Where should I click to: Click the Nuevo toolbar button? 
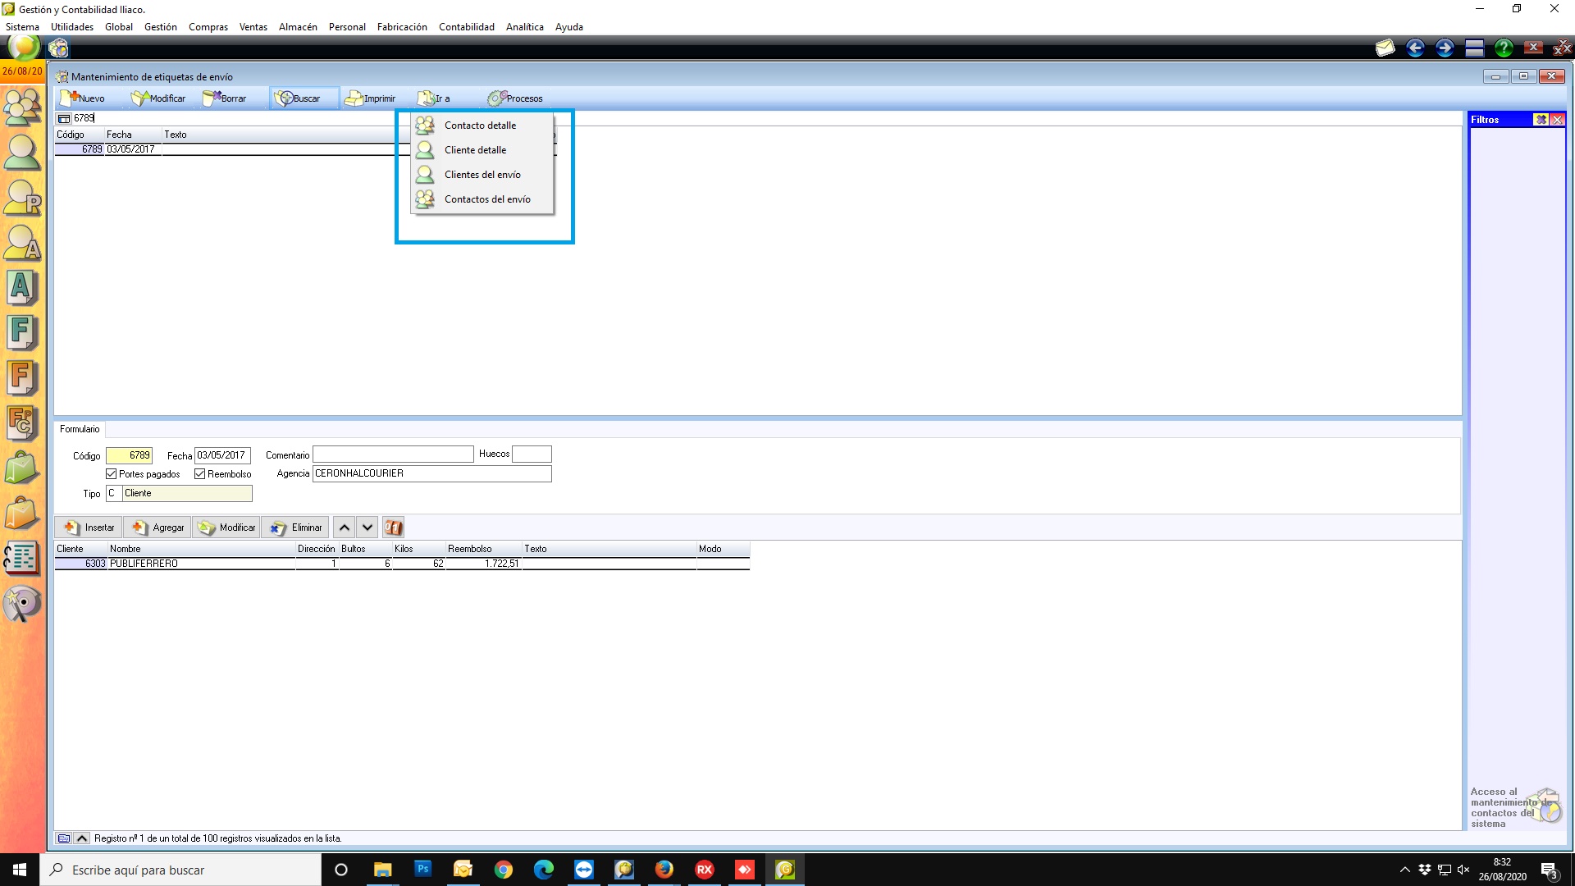[x=83, y=98]
